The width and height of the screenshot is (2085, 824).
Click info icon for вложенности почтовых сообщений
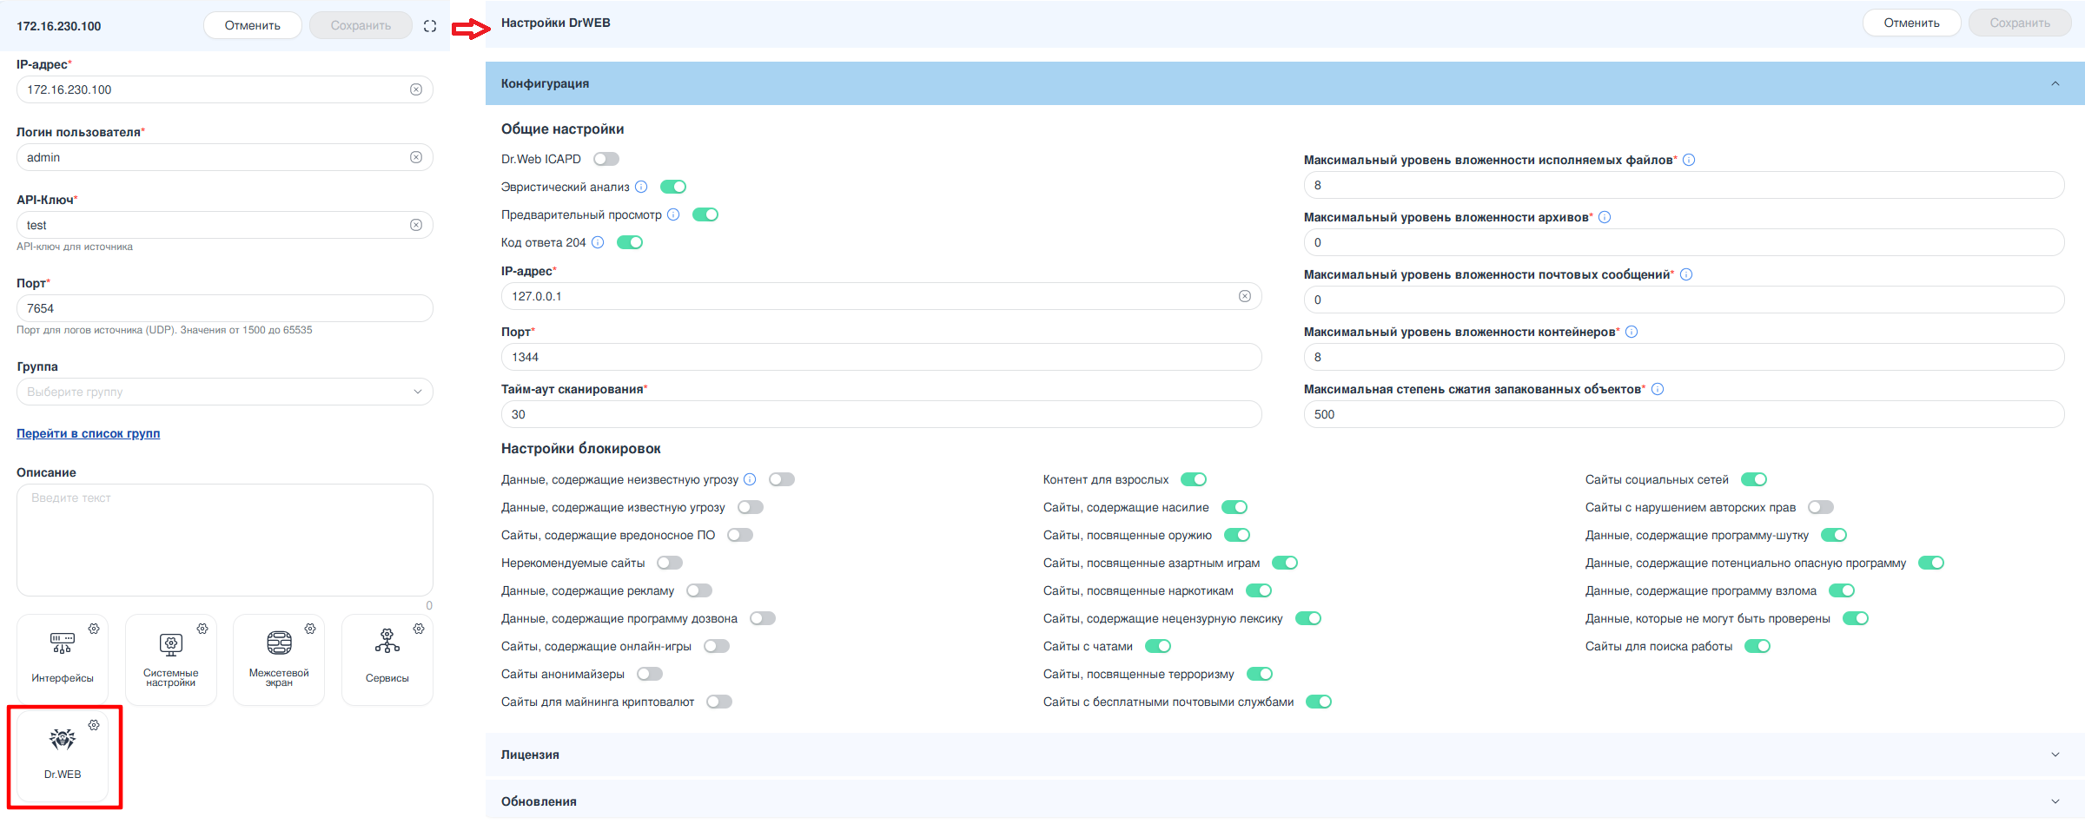pyautogui.click(x=1686, y=274)
